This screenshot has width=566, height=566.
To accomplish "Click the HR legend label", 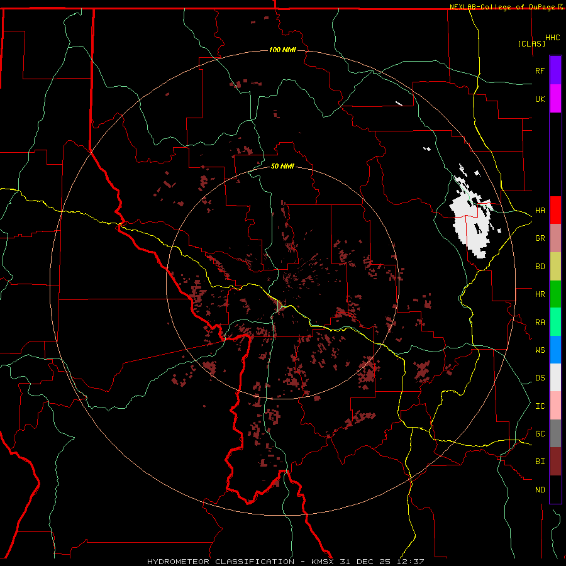I will click(540, 294).
